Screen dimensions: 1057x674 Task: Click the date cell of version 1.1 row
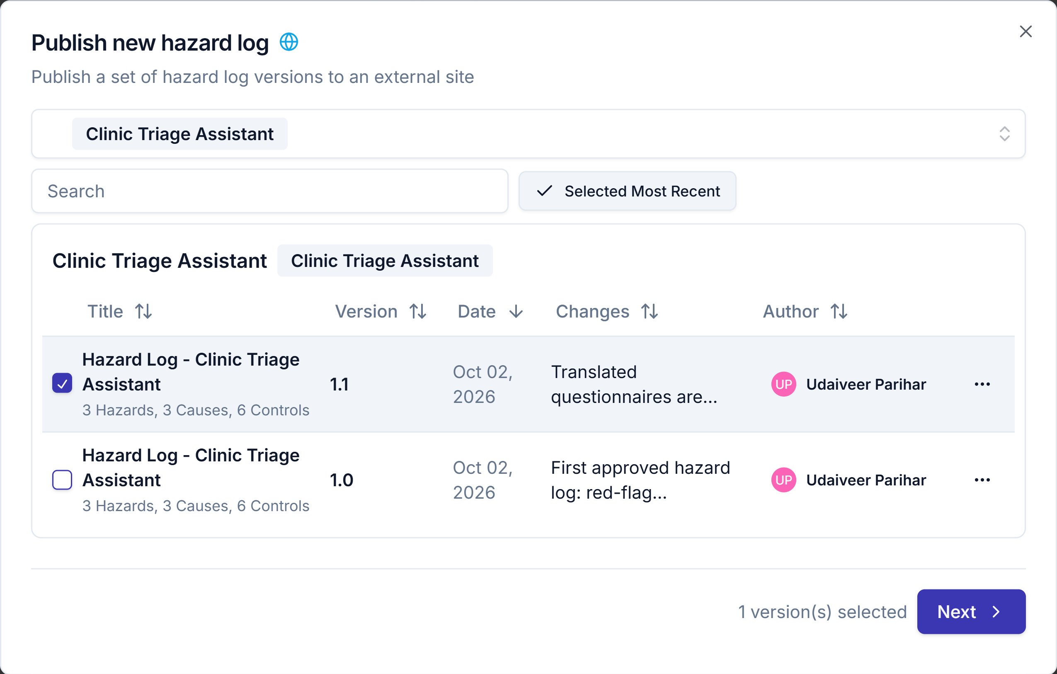coord(483,384)
